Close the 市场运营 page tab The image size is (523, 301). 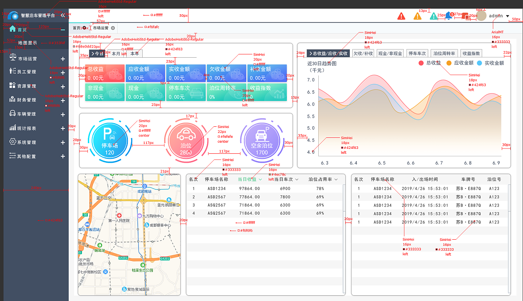pyautogui.click(x=113, y=28)
